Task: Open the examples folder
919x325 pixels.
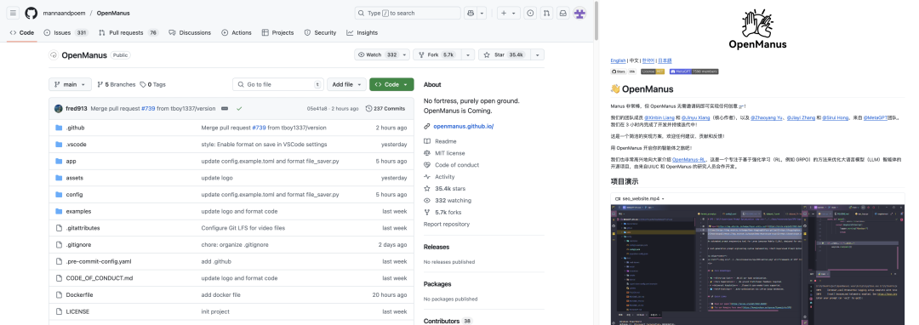Action: pos(78,211)
